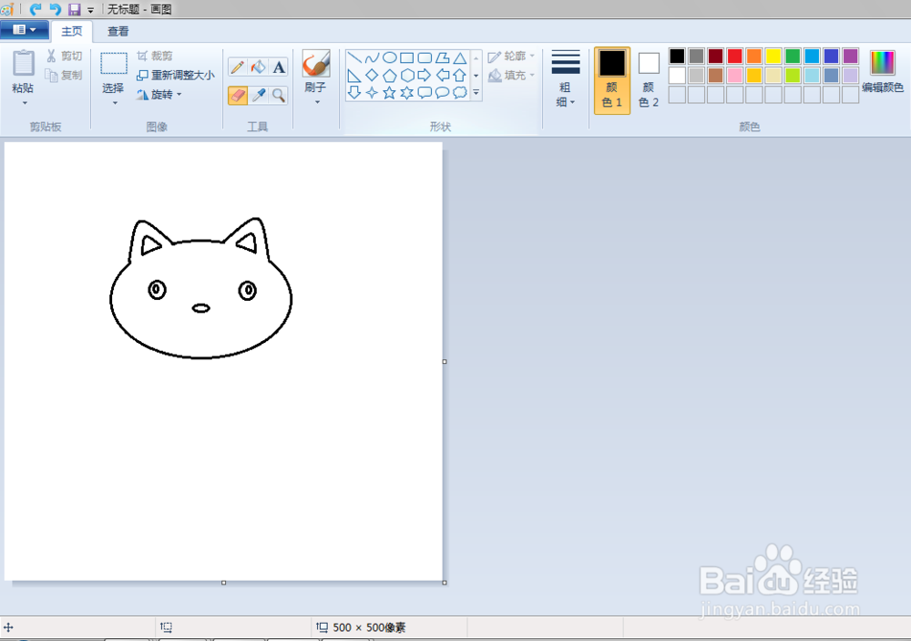Click Resize (重新调整大小) button
Viewport: 911px width, 641px height.
click(x=176, y=75)
